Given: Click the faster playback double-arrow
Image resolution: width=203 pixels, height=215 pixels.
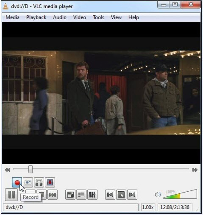Looking at the screenshot, I should coord(195,170).
